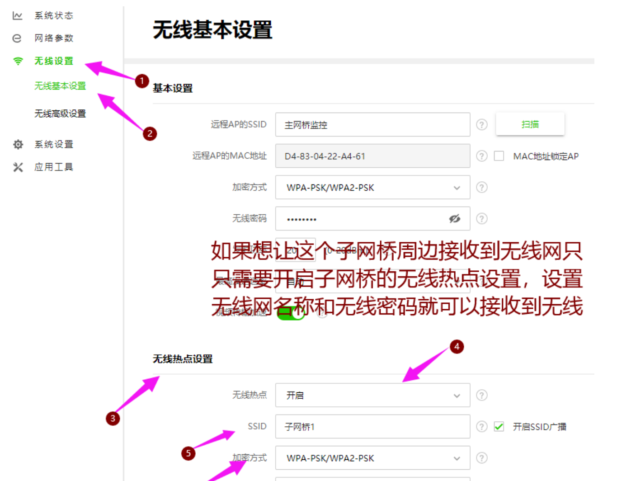Click the hotspot SSID field 子网桥1
The width and height of the screenshot is (617, 481).
372,427
